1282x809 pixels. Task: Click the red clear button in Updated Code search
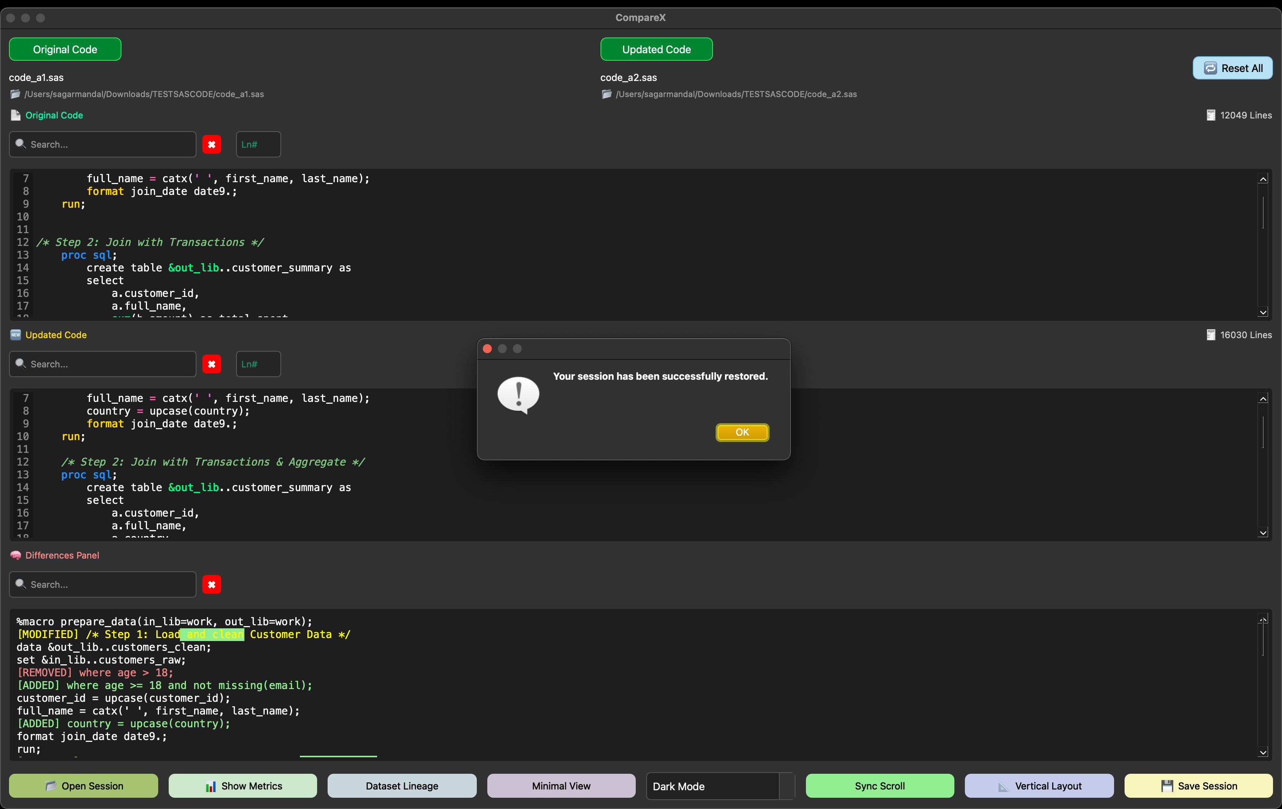pos(211,364)
